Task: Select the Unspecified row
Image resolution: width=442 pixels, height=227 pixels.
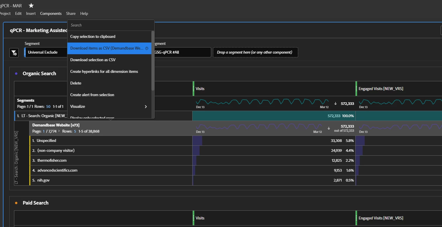Action: pyautogui.click(x=111, y=140)
